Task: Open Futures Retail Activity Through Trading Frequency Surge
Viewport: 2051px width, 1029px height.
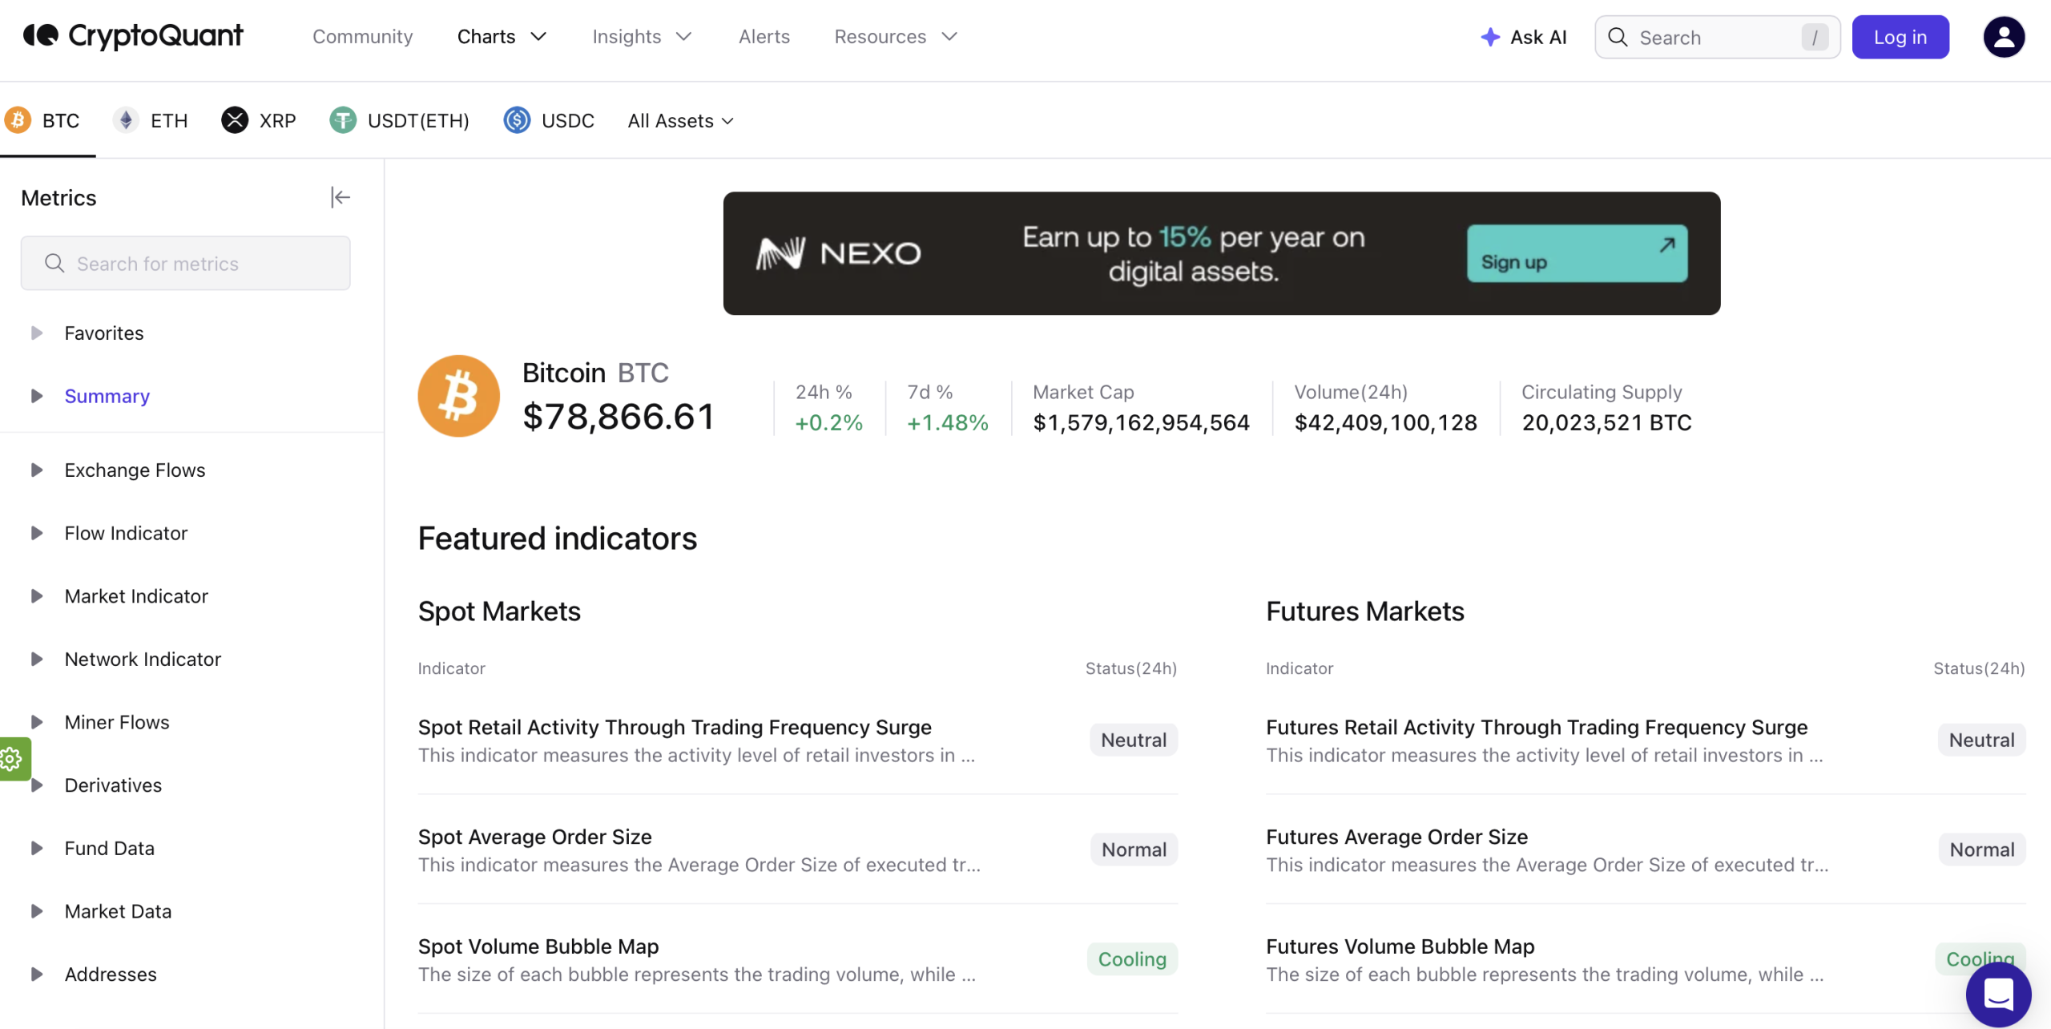Action: [1537, 727]
